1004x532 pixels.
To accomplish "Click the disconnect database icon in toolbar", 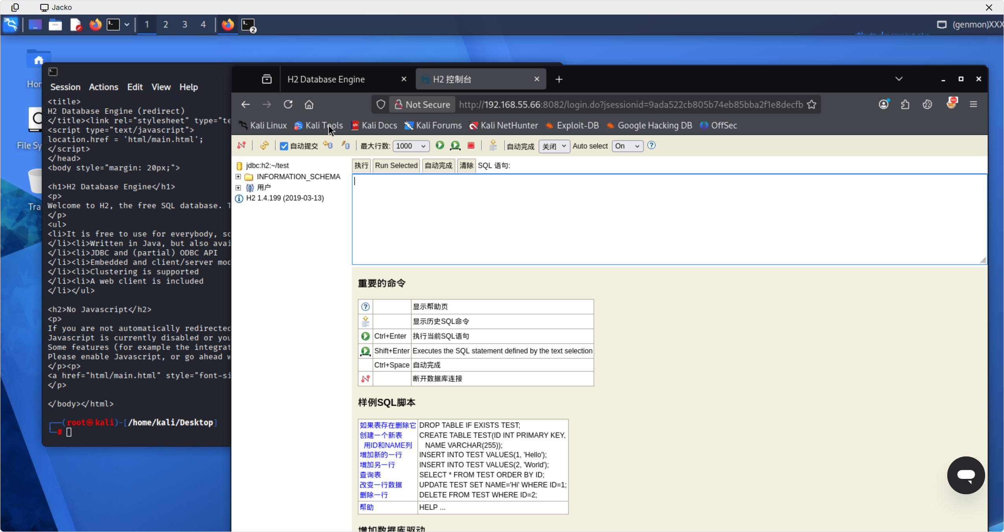I will coord(241,146).
